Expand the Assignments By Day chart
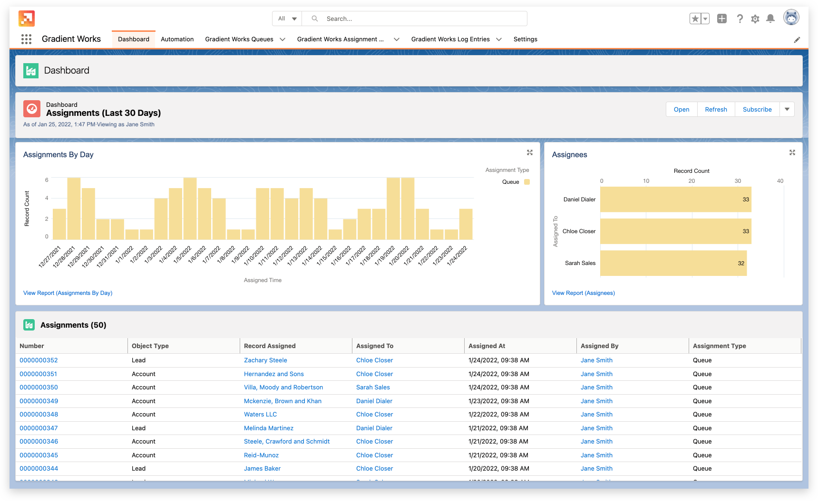Viewport: 818px width, 501px height. pyautogui.click(x=530, y=152)
